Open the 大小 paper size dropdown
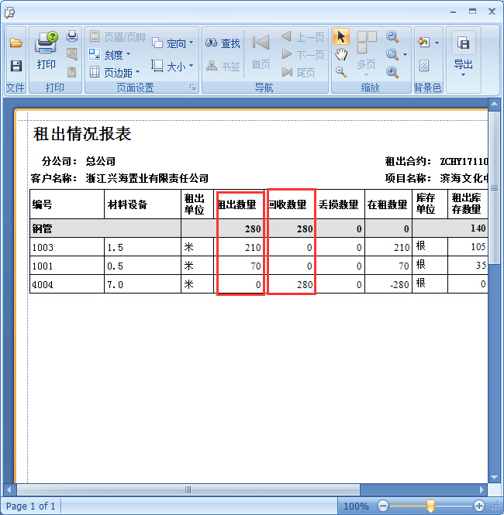The image size is (504, 515). click(x=172, y=67)
